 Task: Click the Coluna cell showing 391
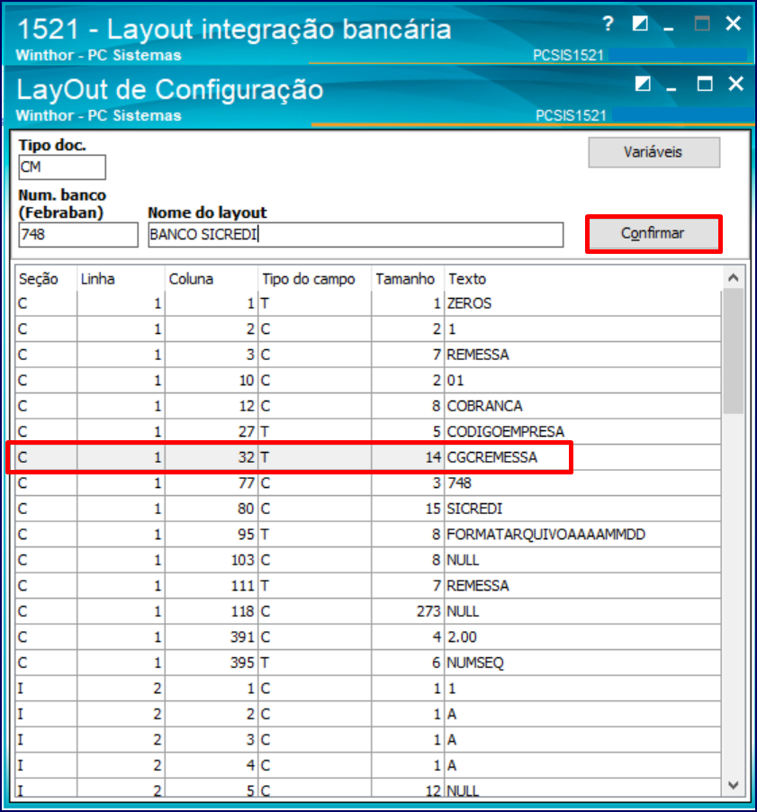[212, 637]
